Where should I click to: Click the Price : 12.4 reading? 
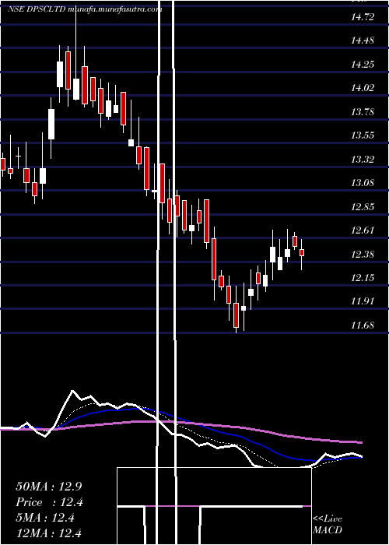point(49,502)
